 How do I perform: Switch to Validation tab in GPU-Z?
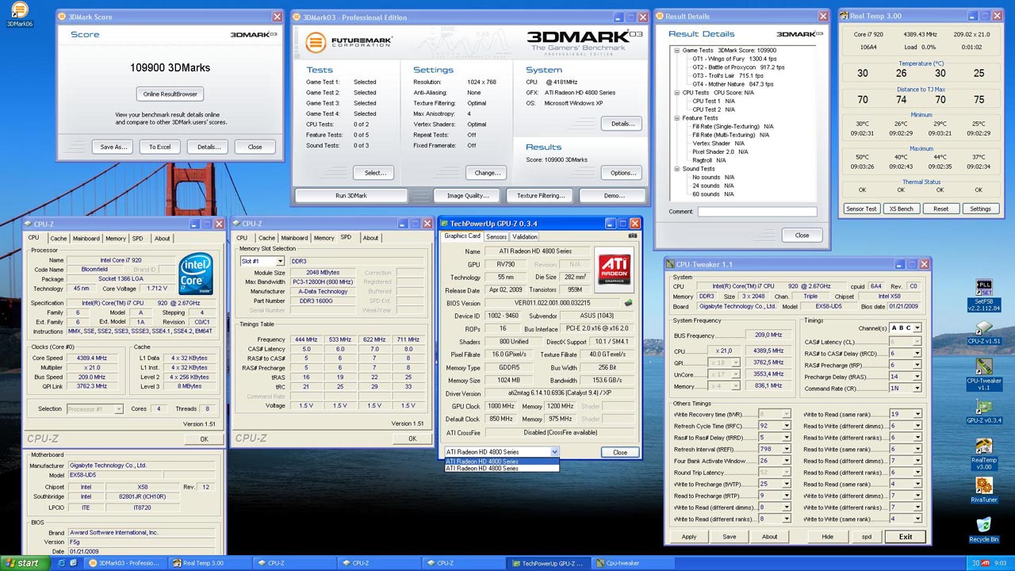coord(525,236)
